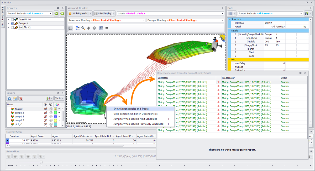The height and width of the screenshot is (171, 315).
Task: Toggle the grid (hash) icon in viewport
Action: tap(107, 28)
